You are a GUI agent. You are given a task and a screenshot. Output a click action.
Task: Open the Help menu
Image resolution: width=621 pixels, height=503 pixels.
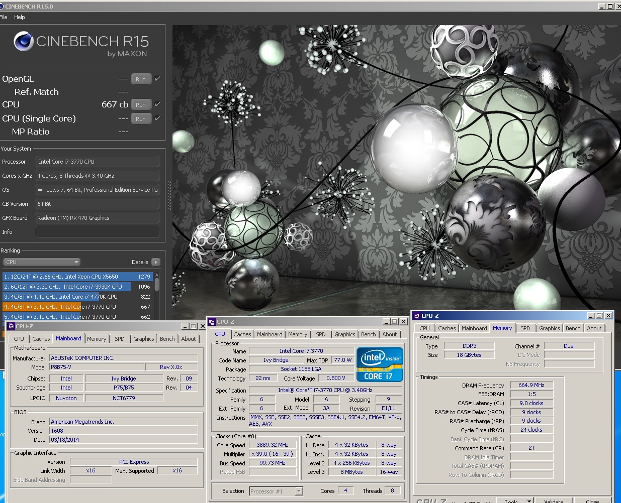point(20,17)
